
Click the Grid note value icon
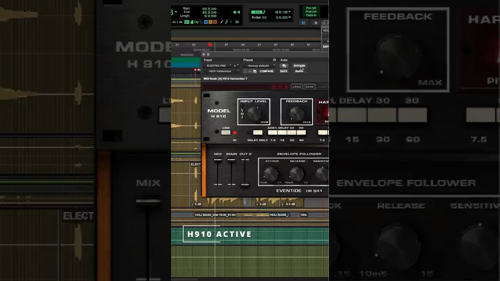pos(264,12)
